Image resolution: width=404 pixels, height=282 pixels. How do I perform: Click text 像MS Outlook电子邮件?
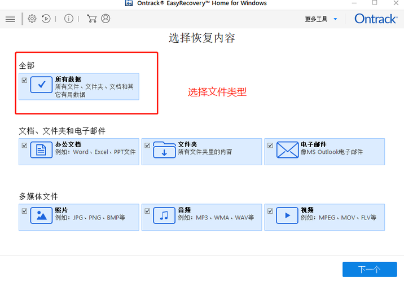point(332,152)
